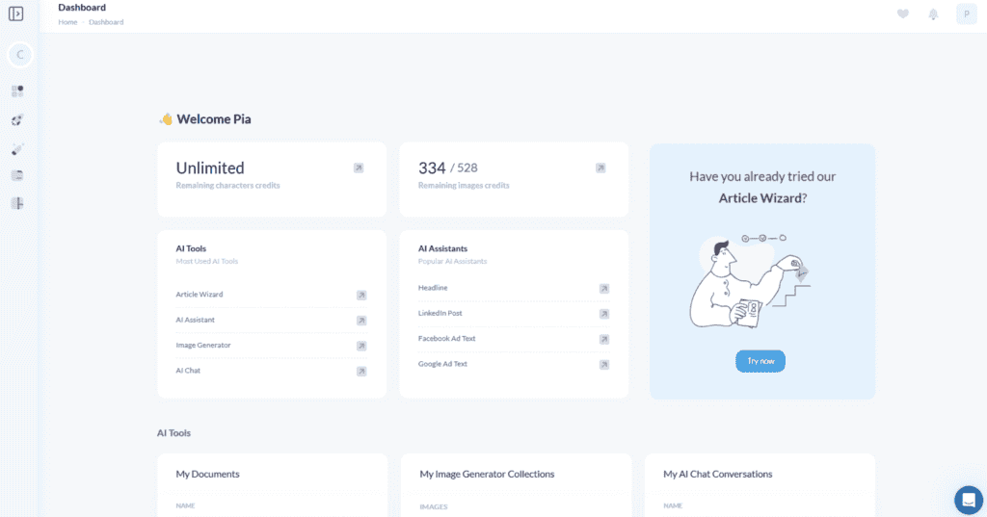
Task: Open the LinkedIn Post assistant
Action: click(440, 313)
